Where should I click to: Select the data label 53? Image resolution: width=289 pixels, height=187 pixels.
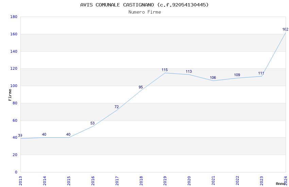pyautogui.click(x=92, y=123)
